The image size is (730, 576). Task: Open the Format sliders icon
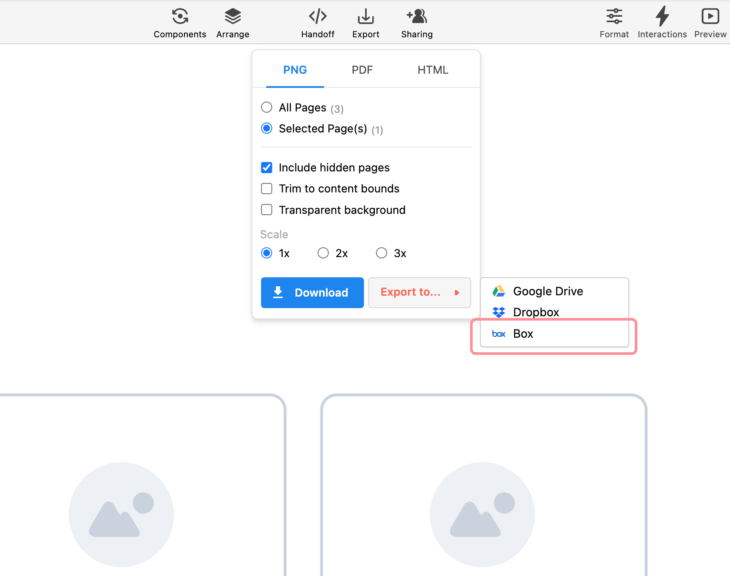click(614, 17)
